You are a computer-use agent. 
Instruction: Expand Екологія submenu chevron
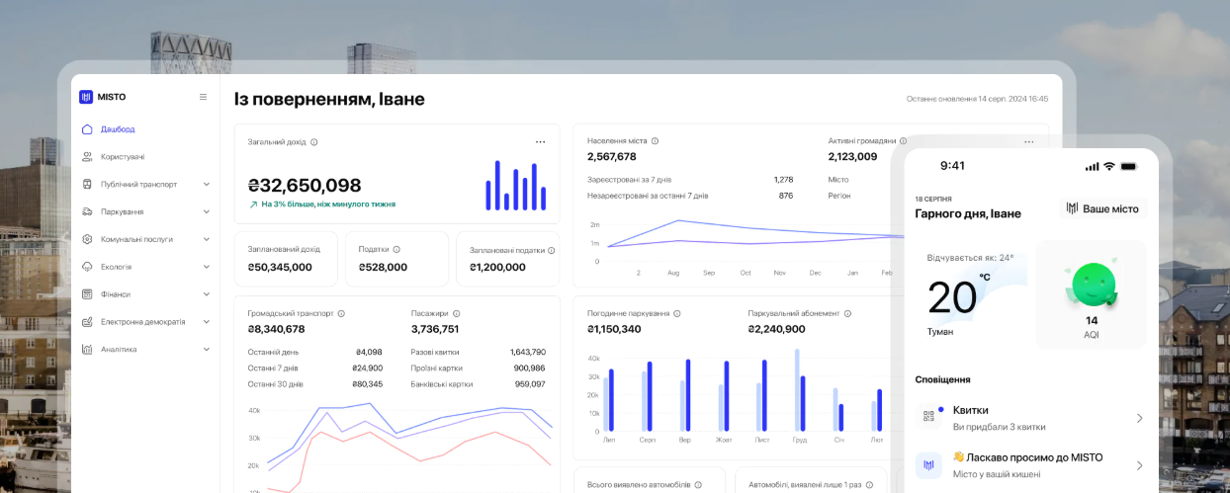tap(207, 267)
